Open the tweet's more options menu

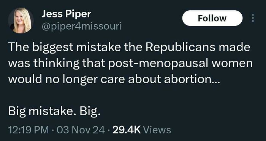253,18
